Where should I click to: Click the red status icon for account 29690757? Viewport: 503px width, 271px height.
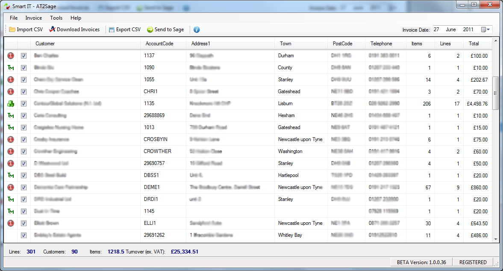(x=11, y=163)
